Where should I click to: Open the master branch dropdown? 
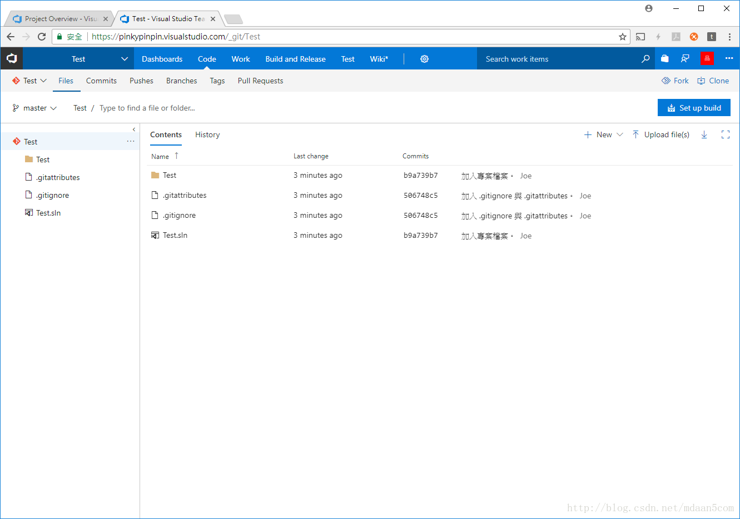click(34, 108)
